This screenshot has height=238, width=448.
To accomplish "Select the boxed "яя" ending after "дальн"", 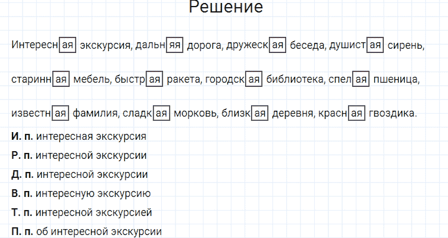I will pyautogui.click(x=174, y=45).
